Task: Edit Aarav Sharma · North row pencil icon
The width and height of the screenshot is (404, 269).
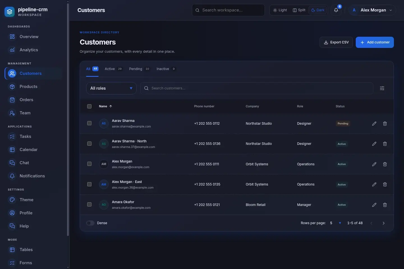Action: point(374,144)
